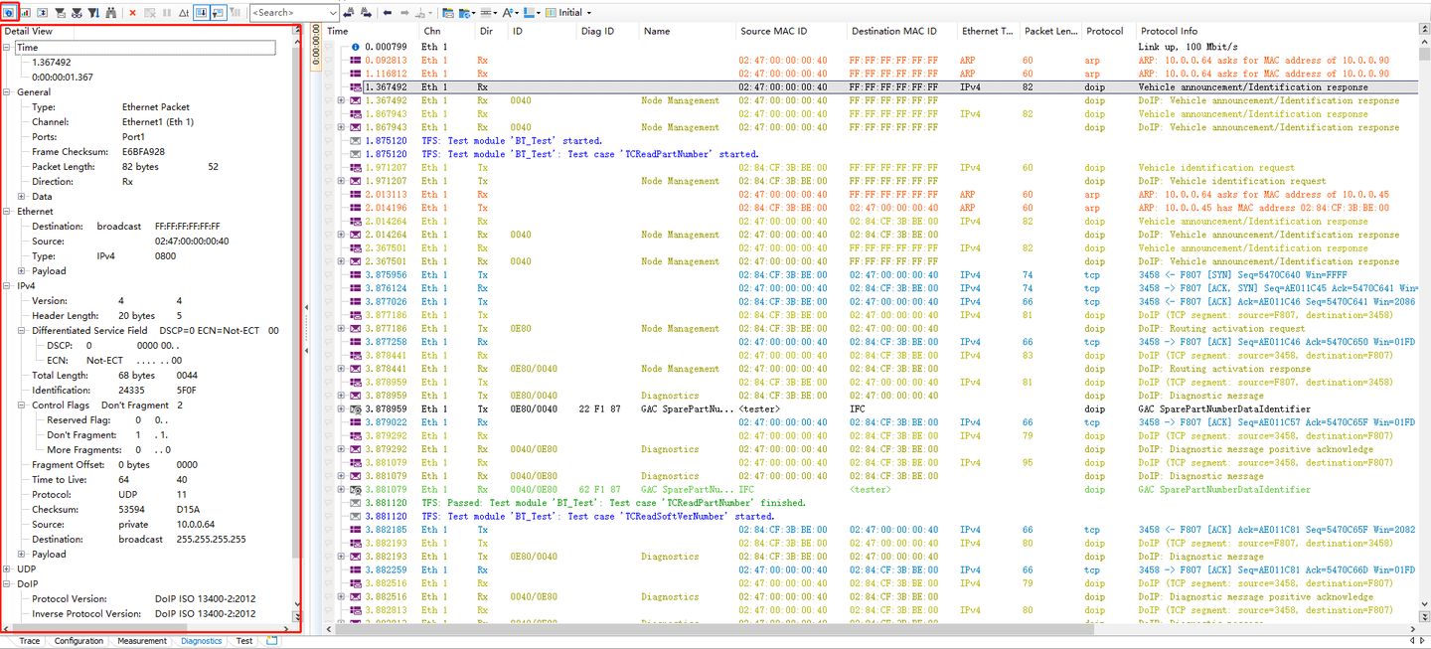Collapse the Time node in Detail View
Viewport: 1431px width, 649px height.
click(x=8, y=48)
